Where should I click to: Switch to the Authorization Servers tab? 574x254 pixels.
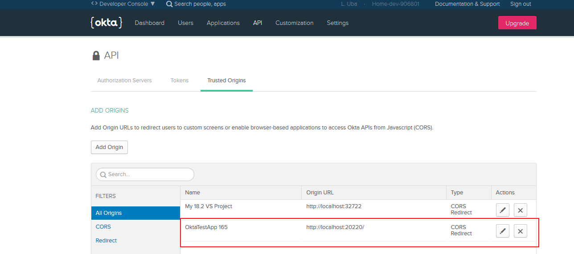[x=124, y=81]
